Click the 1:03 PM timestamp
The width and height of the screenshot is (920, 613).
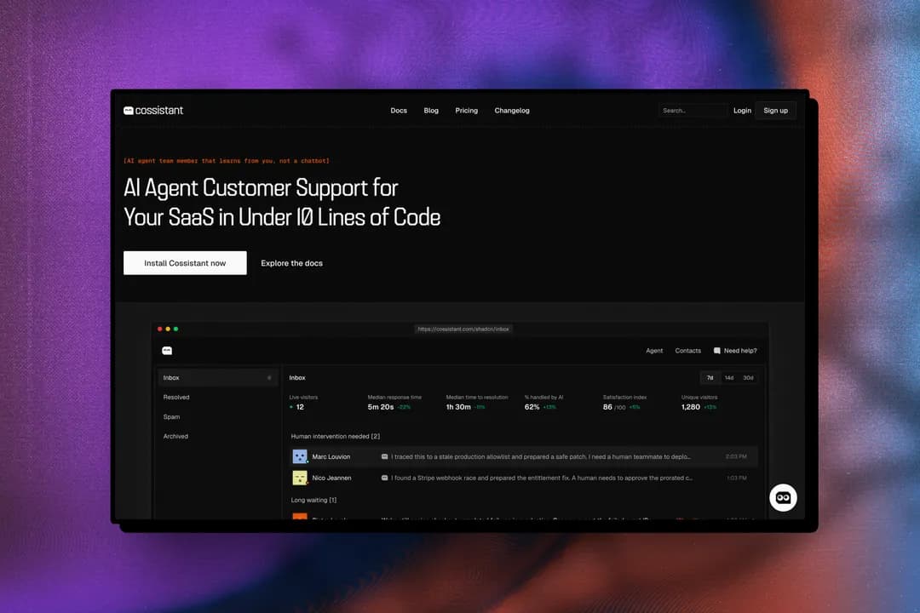tap(736, 478)
